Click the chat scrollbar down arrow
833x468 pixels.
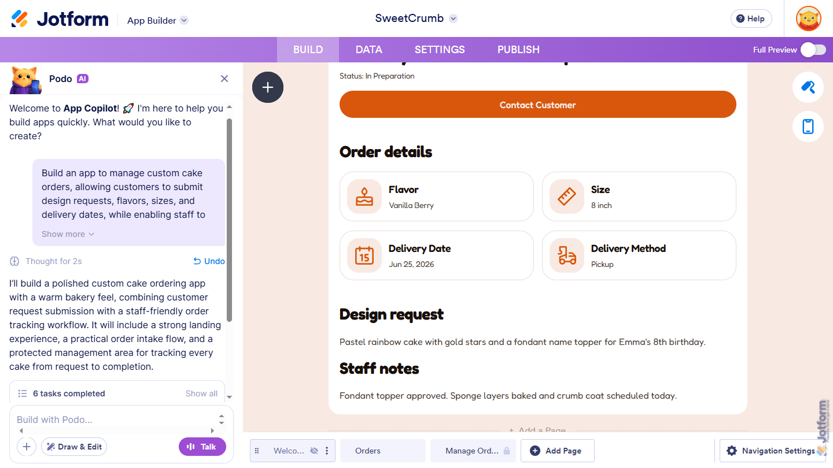229,397
